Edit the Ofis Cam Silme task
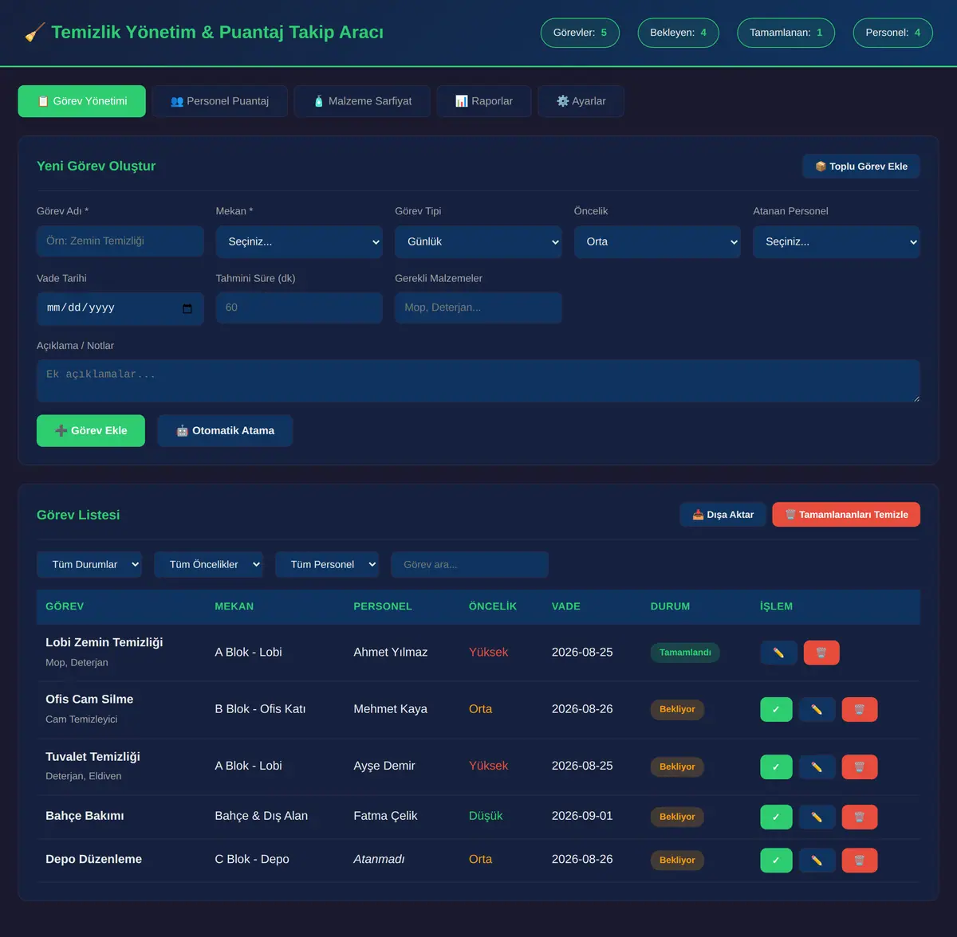The height and width of the screenshot is (937, 957). [x=817, y=709]
